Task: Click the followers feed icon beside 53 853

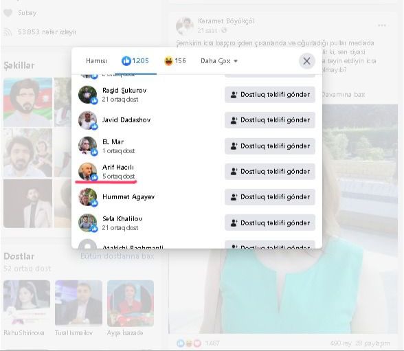Action: point(8,32)
